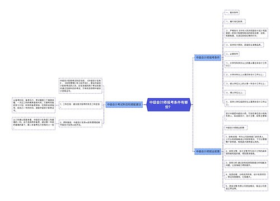Select the 1、财务经理 career node
Image resolution: width=280 pixels, height=201 pixels.
click(246, 139)
